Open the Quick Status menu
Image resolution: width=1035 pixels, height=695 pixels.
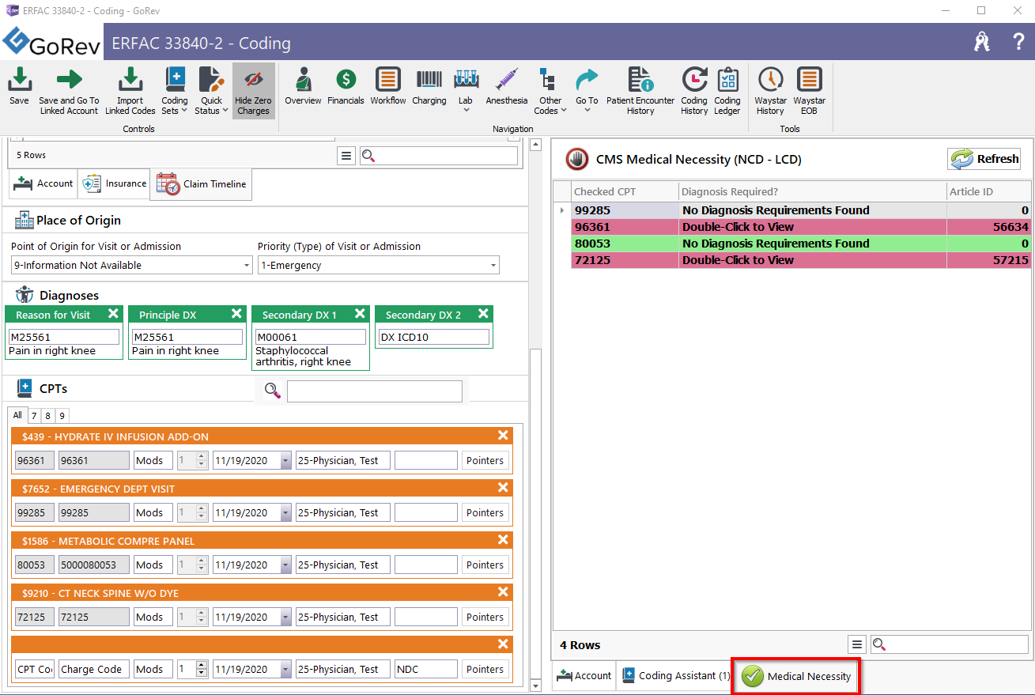point(211,91)
